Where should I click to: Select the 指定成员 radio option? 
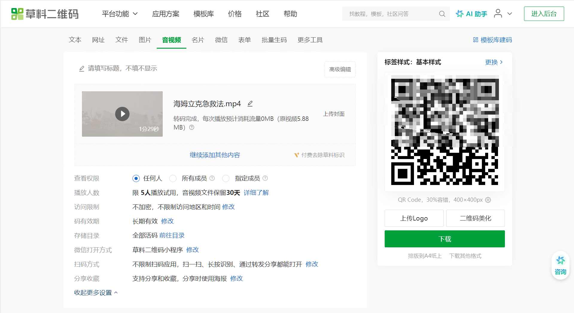point(226,178)
